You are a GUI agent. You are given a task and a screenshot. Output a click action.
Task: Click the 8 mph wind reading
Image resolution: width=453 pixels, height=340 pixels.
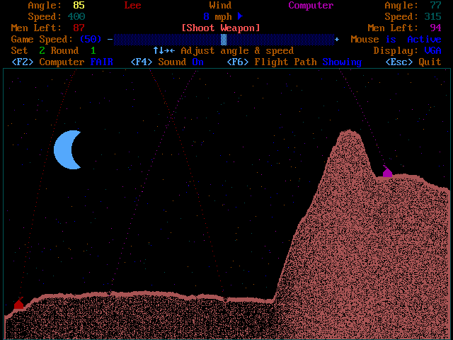217,17
